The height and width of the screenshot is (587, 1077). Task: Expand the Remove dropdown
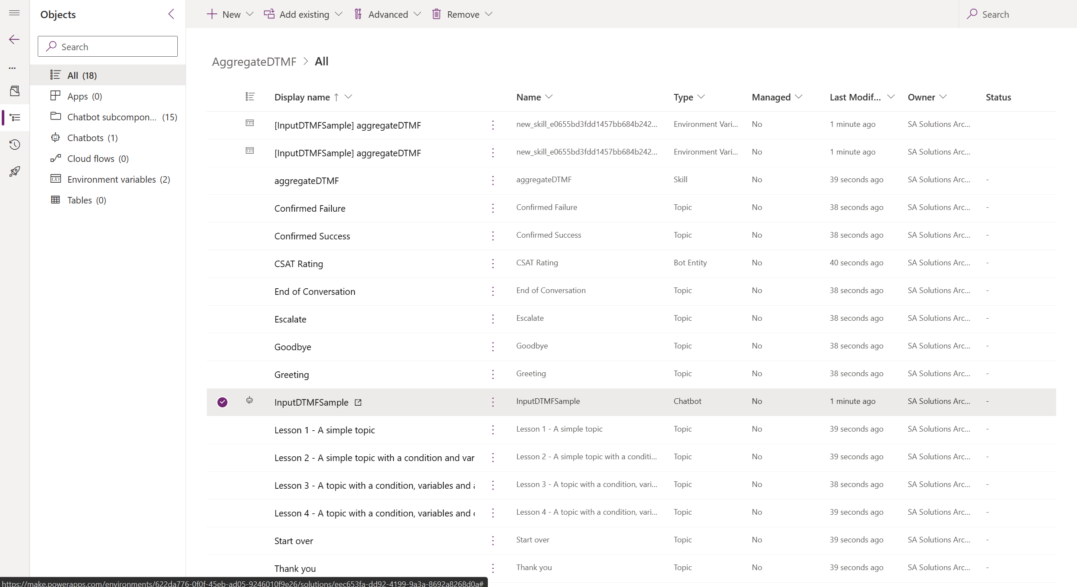point(489,14)
